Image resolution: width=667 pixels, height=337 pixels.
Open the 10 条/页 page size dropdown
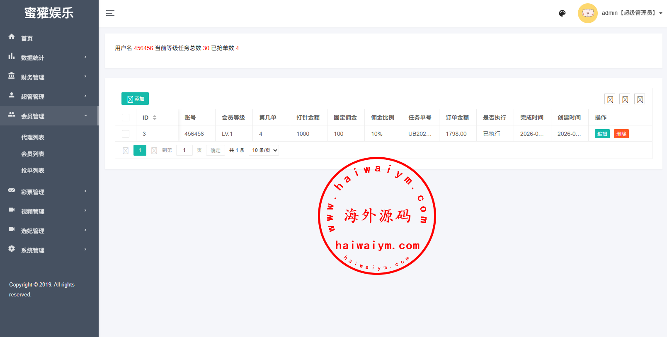tap(264, 150)
